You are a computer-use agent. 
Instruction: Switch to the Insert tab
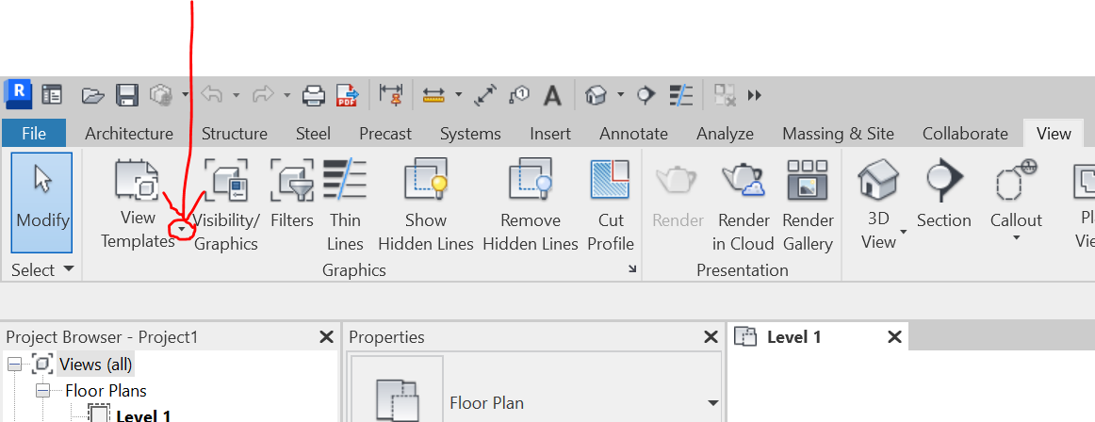[550, 133]
